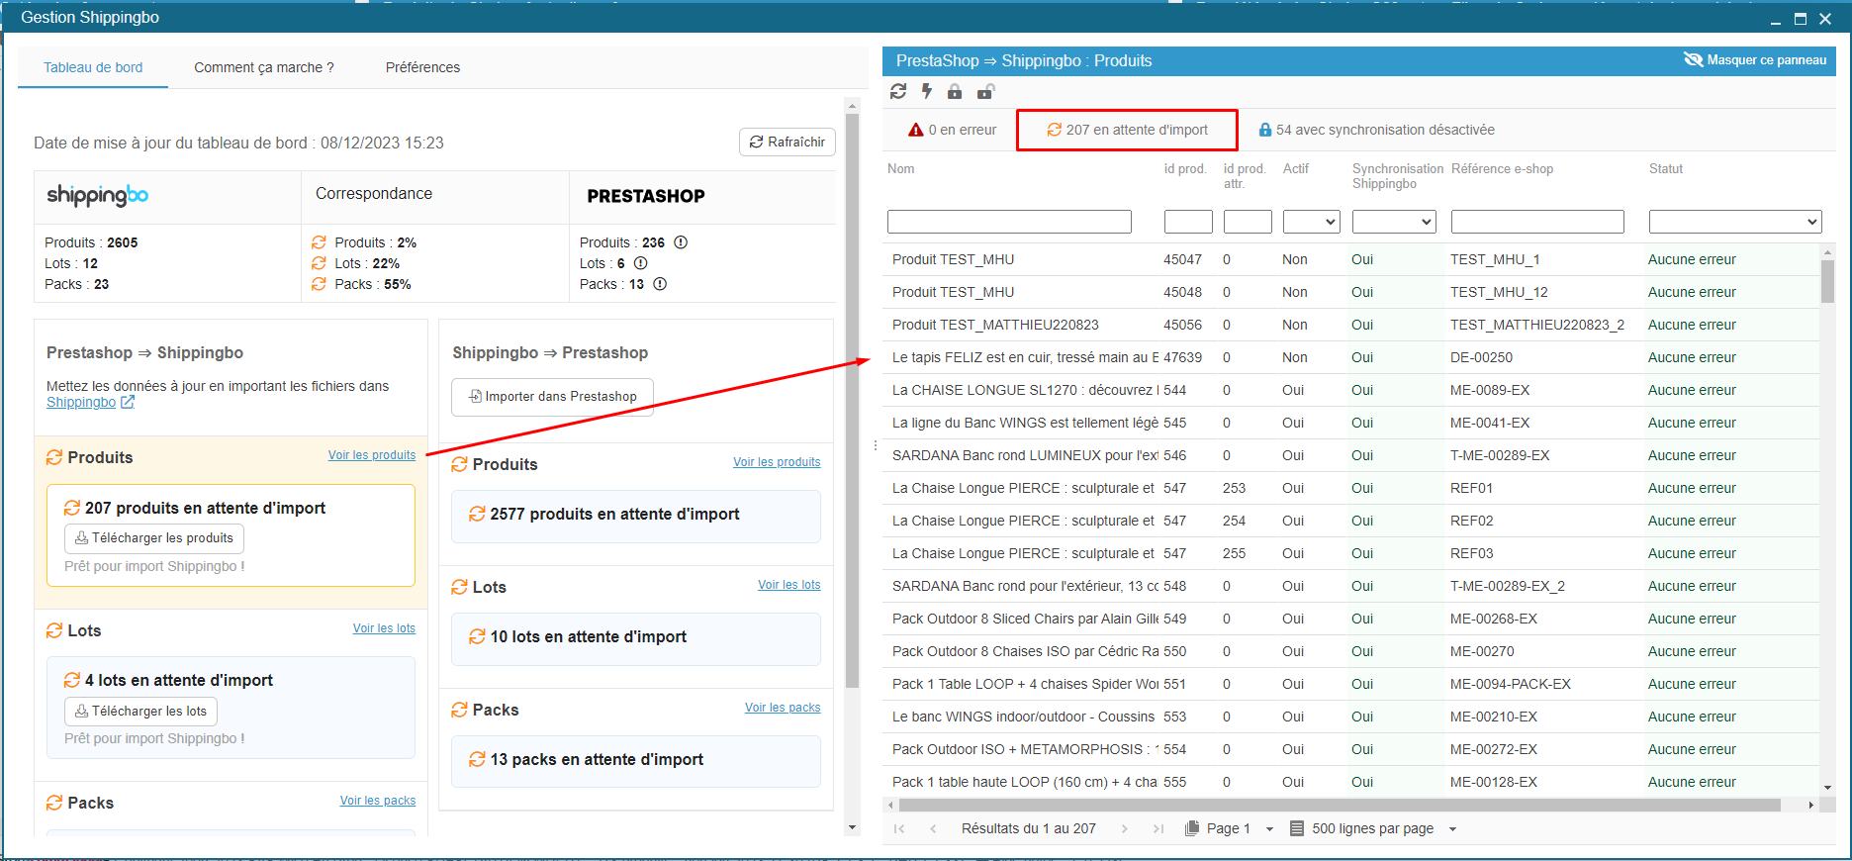Open the Page 1 dropdown

(x=1230, y=828)
